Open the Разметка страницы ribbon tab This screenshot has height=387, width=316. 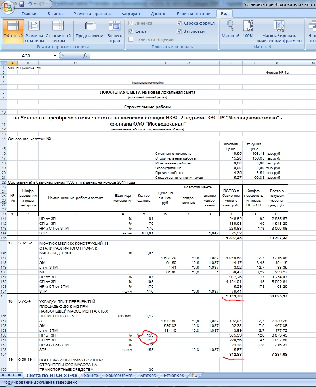coord(92,14)
